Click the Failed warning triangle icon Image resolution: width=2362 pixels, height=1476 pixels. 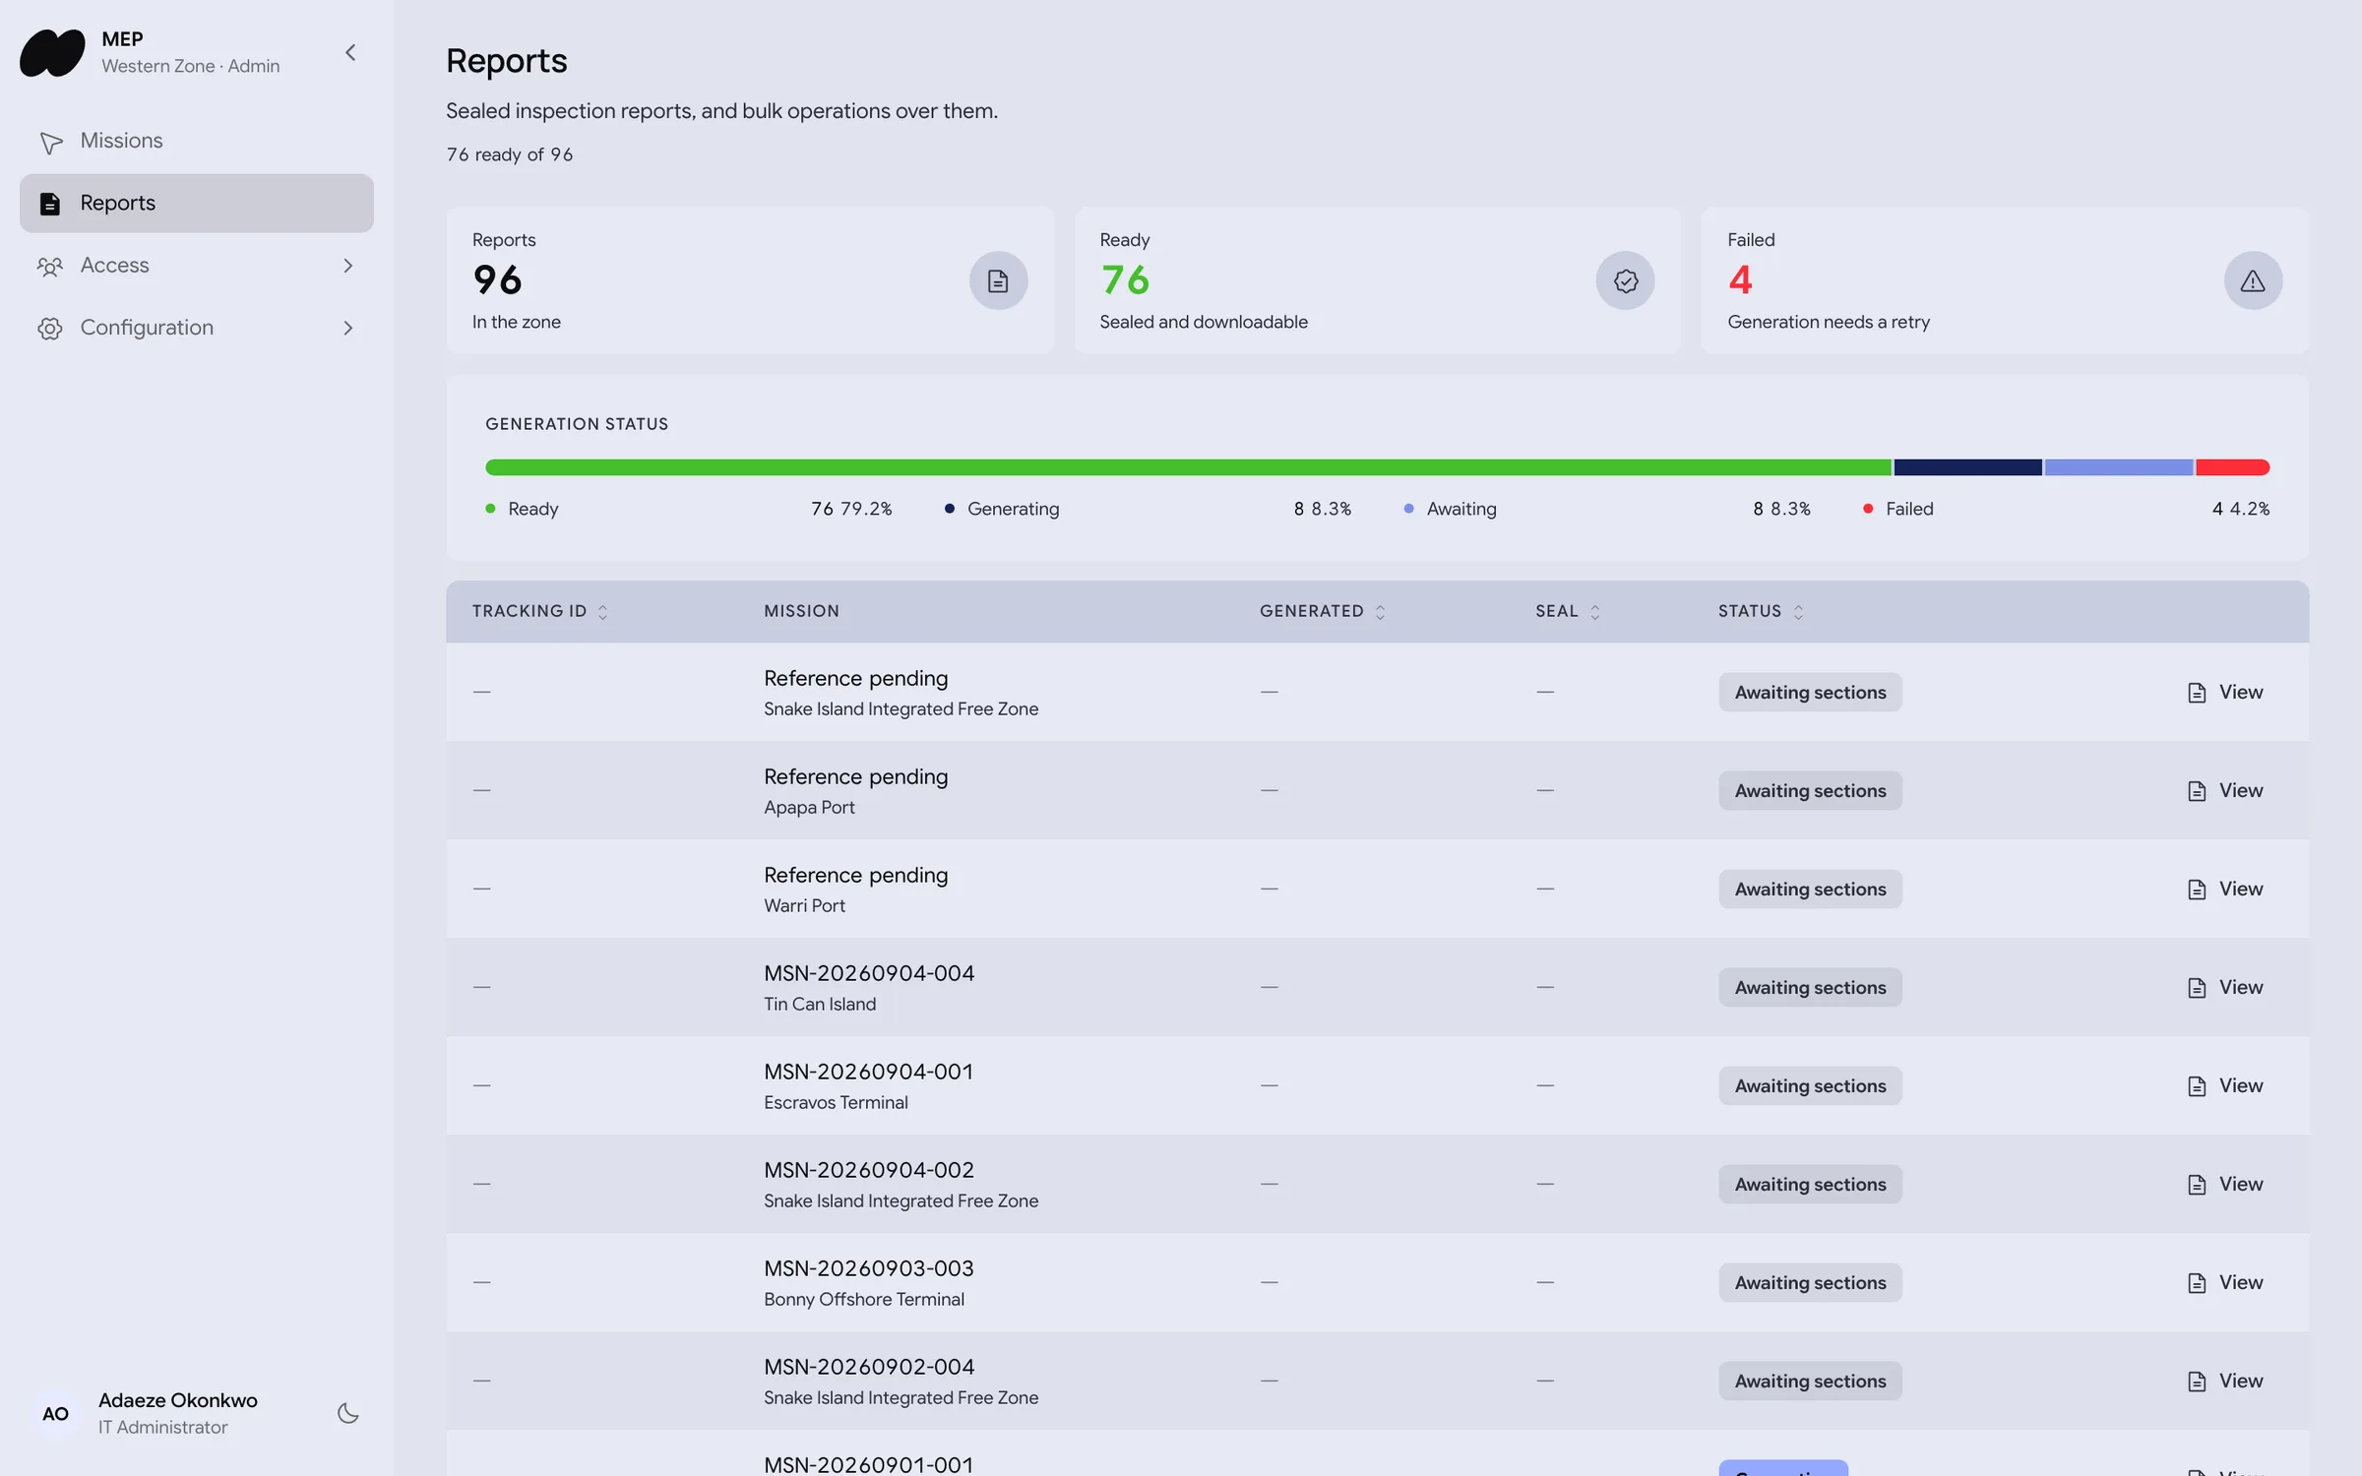tap(2253, 280)
